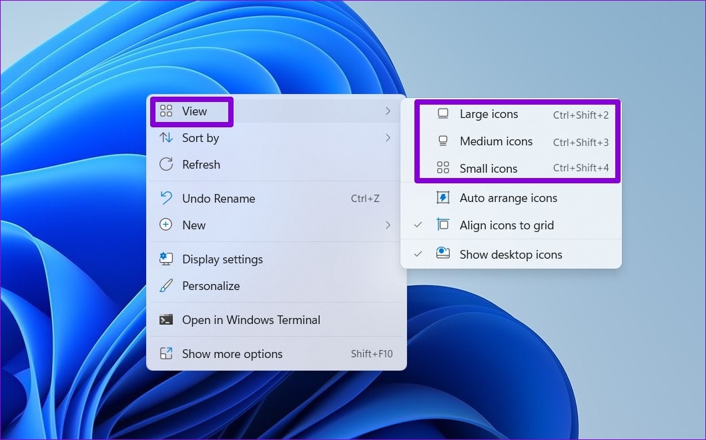Select Undo Rename in the menu
The width and height of the screenshot is (706, 440).
(276, 199)
